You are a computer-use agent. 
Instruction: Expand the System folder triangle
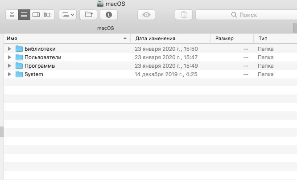(x=9, y=74)
